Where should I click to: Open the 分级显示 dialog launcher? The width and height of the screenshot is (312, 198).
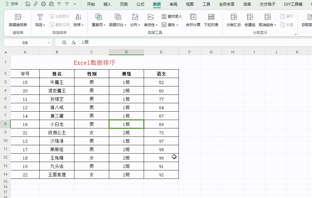coord(296,34)
